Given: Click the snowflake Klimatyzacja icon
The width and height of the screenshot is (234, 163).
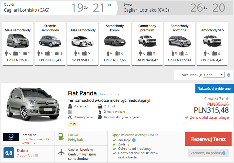Looking at the screenshot, I should pyautogui.click(x=70, y=117).
